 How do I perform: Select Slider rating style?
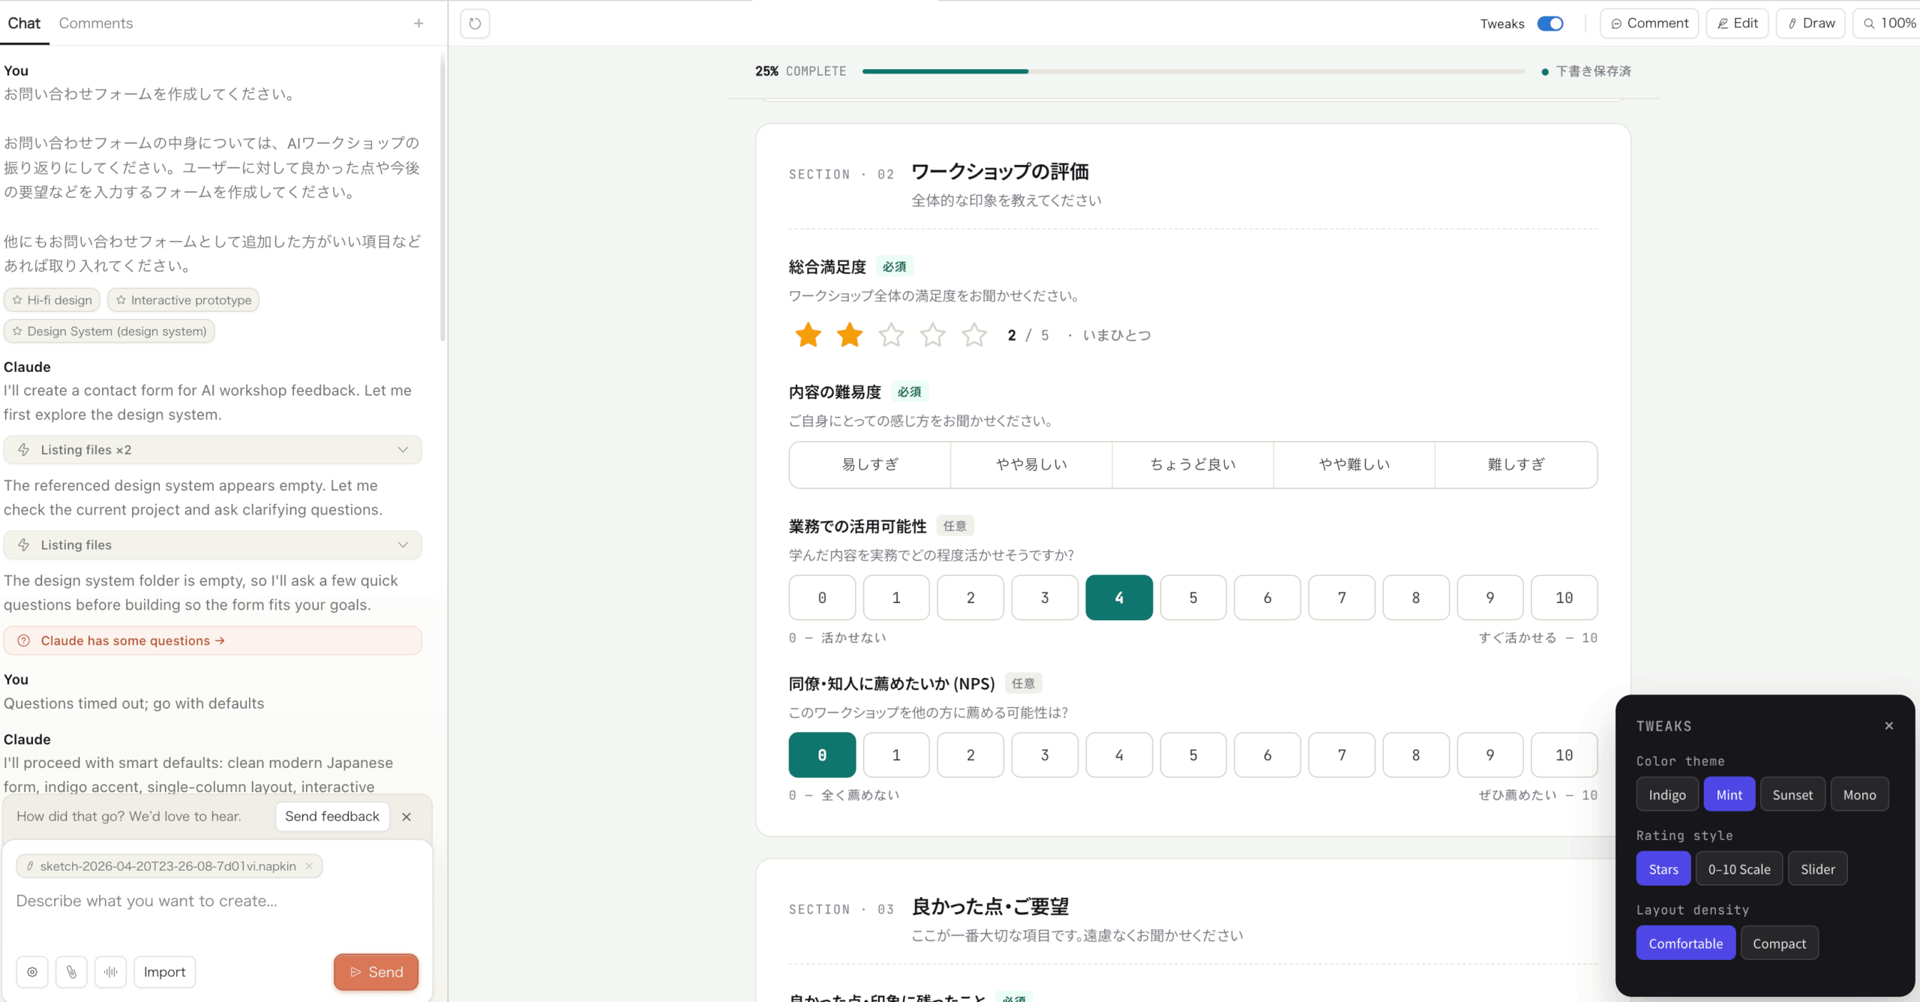pos(1817,869)
